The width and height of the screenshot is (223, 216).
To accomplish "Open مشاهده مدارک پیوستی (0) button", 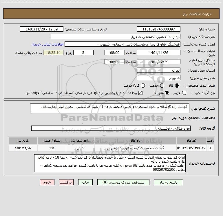I will (x=123, y=182).
